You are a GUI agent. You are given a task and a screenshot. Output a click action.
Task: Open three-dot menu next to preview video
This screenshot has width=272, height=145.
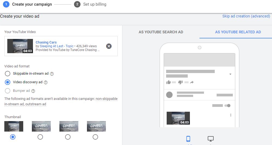coord(231,115)
